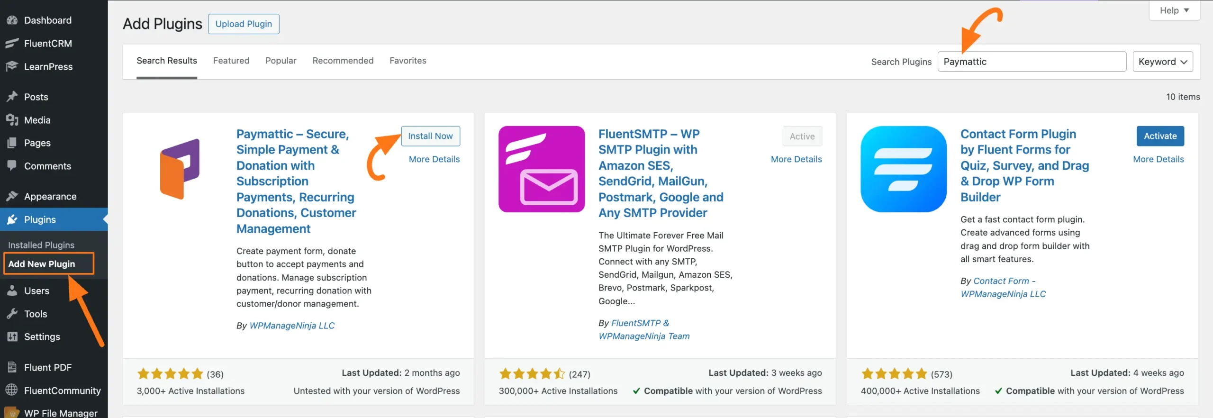Click the Comments bubble icon

pos(12,166)
